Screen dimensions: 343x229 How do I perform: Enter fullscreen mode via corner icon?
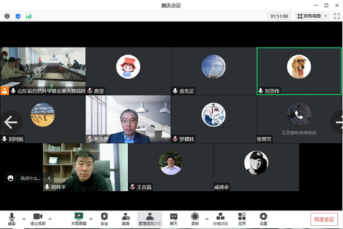tap(337, 16)
